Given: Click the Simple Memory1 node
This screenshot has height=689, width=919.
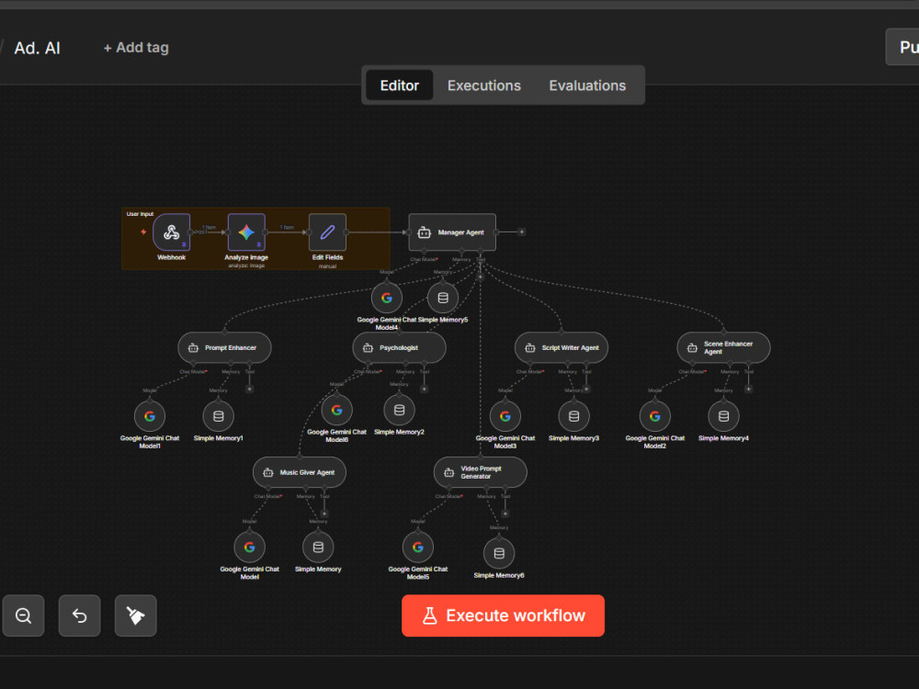Looking at the screenshot, I should coord(218,416).
